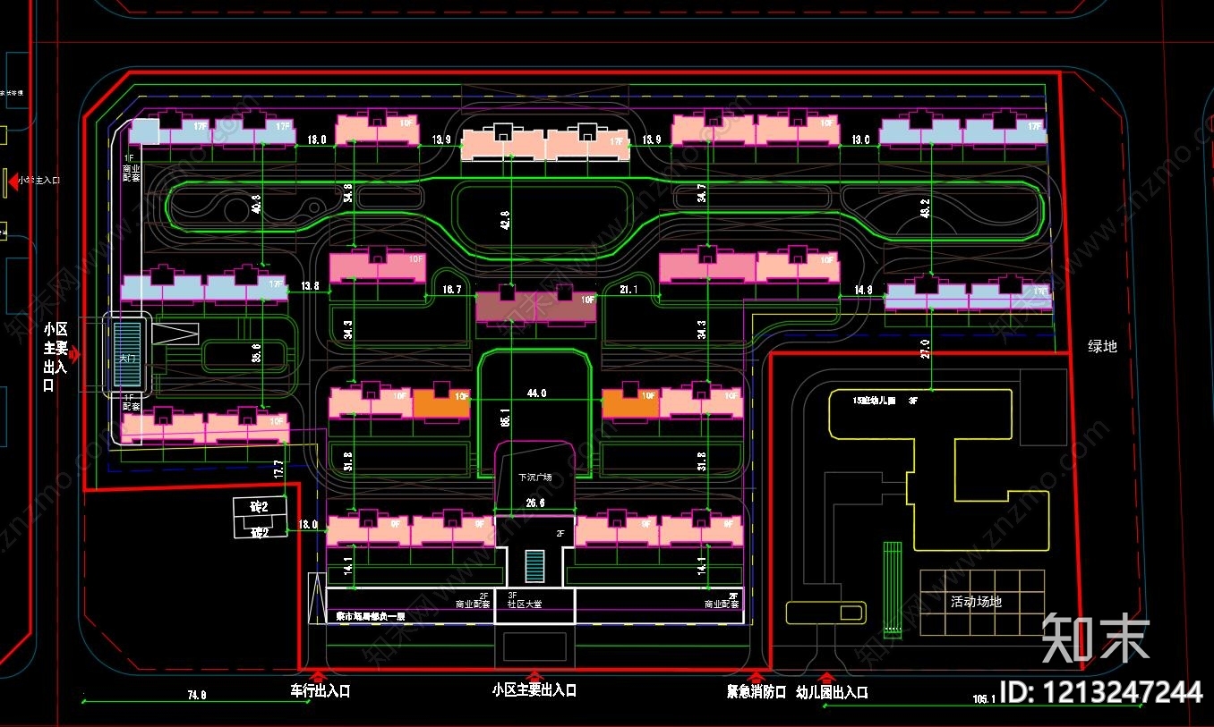Select the 27.0 dimension above kindergarten
Viewport: 1214px width, 727px height.
coord(926,349)
